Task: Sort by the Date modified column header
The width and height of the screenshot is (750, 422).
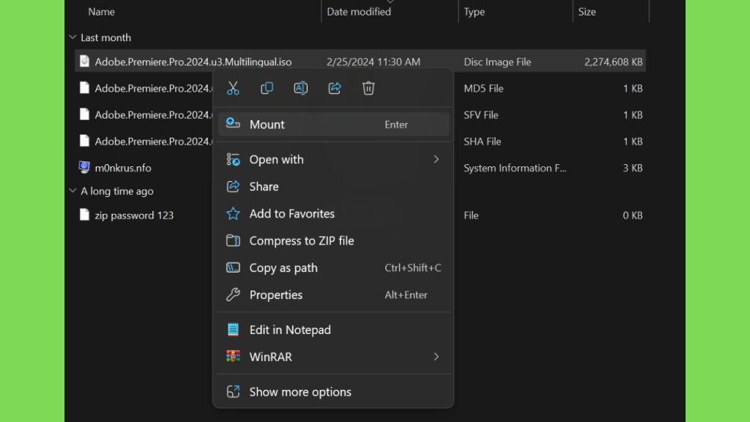Action: [x=359, y=12]
